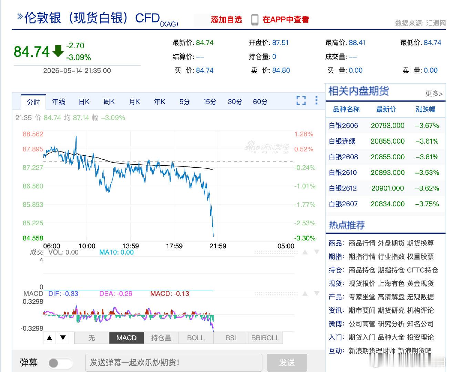The height and width of the screenshot is (372, 450).
Task: Collapse volume panel with grey up arrow
Action: pyautogui.click(x=305, y=252)
